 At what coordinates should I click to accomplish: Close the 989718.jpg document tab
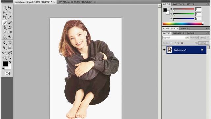click(x=95, y=2)
